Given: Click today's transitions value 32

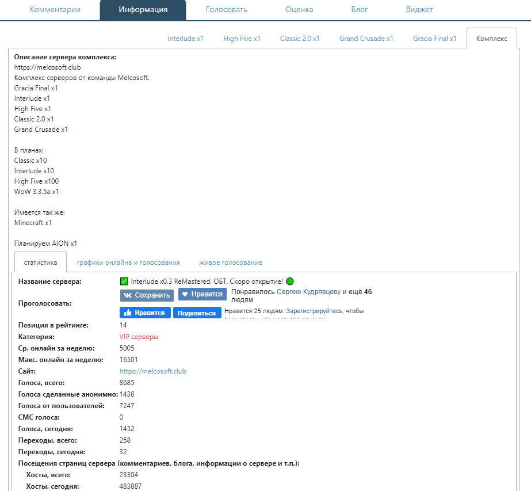Looking at the screenshot, I should tap(123, 452).
